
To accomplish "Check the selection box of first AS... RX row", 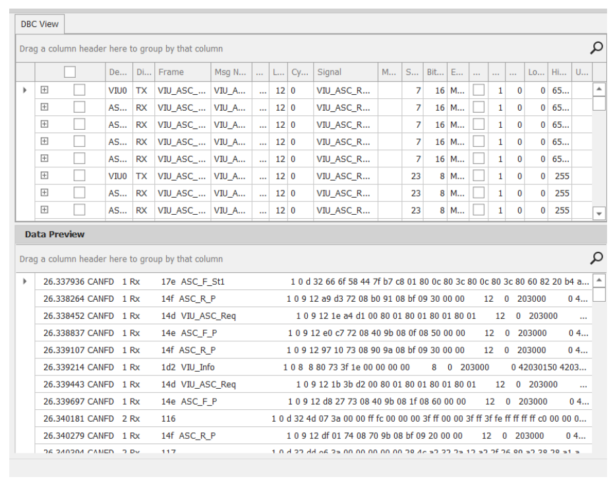I will pos(79,107).
